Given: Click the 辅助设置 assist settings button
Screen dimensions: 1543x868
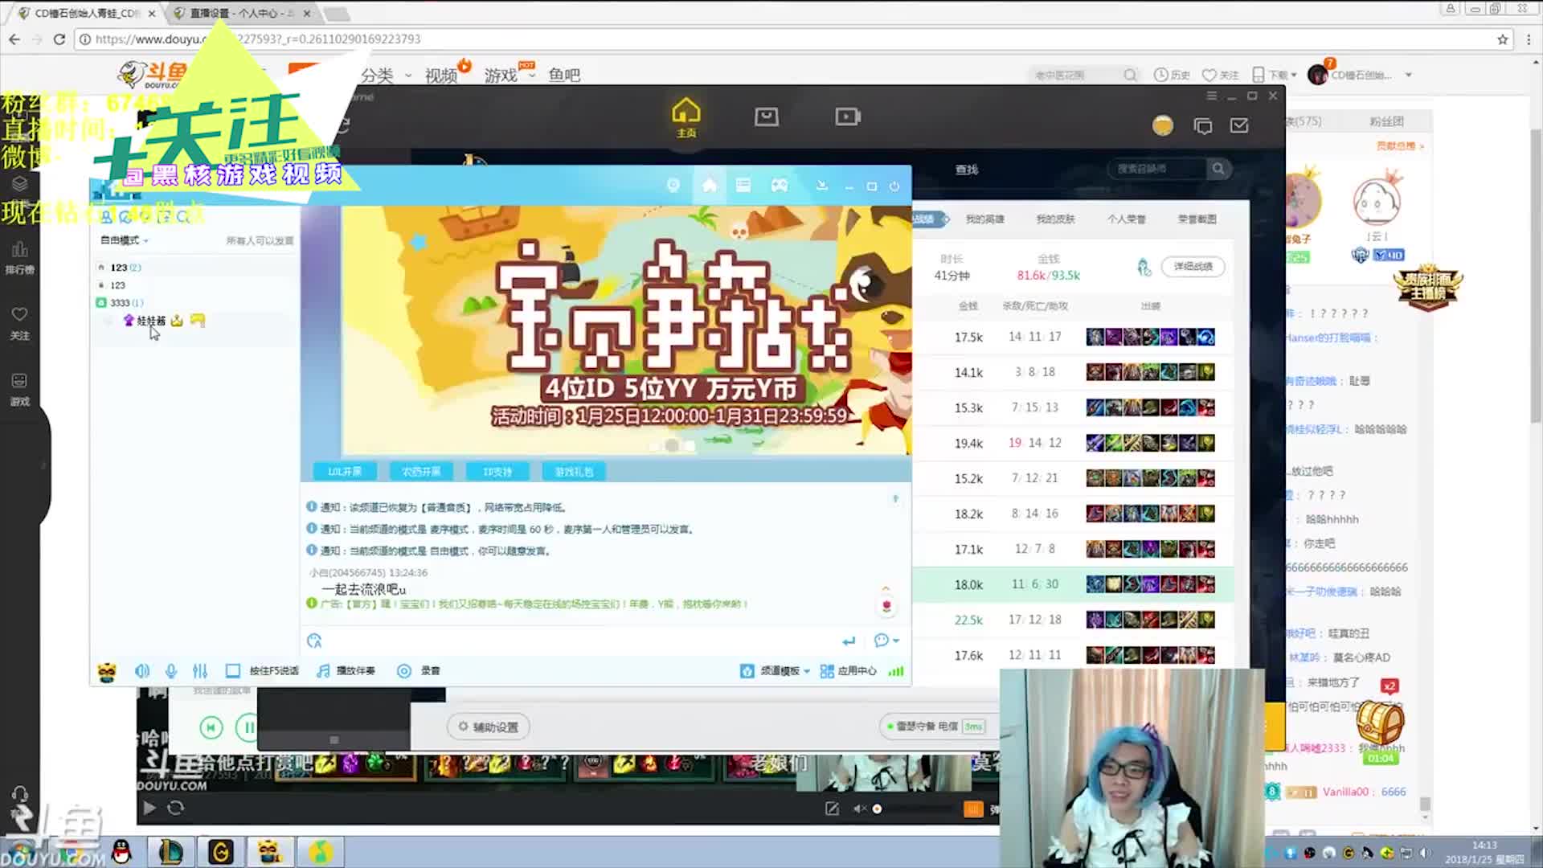Looking at the screenshot, I should click(489, 727).
